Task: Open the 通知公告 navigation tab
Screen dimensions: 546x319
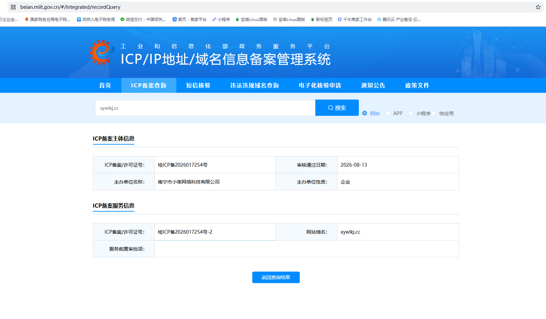Action: pyautogui.click(x=373, y=85)
